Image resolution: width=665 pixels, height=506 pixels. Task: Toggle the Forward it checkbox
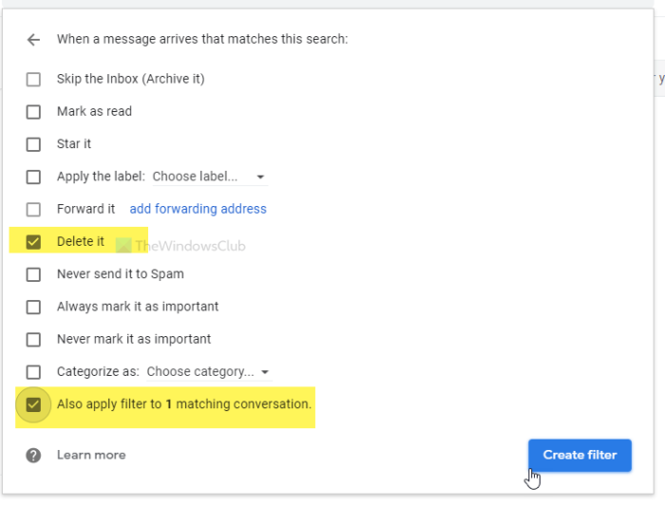(34, 209)
